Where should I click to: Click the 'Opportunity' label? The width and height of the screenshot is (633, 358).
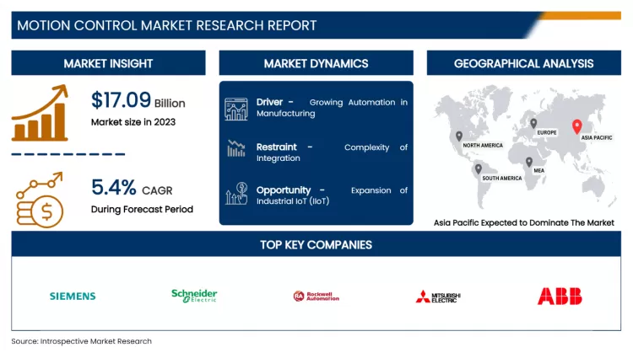284,190
